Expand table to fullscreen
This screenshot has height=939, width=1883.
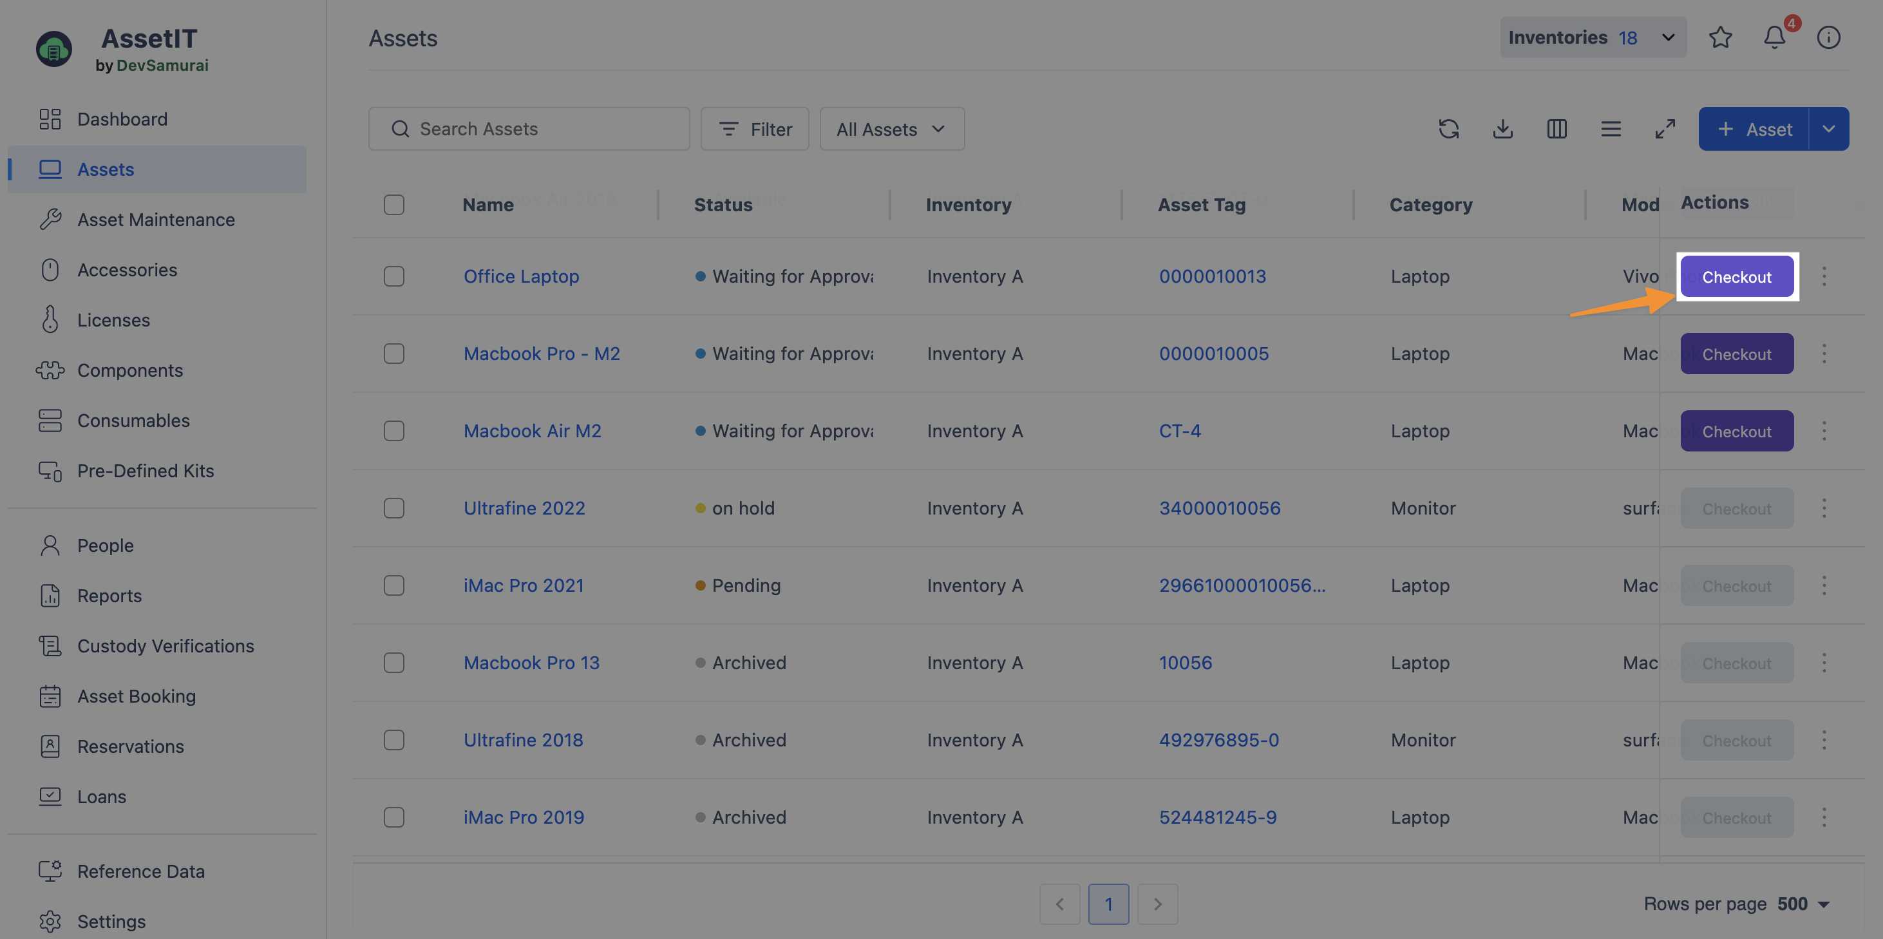(x=1665, y=129)
